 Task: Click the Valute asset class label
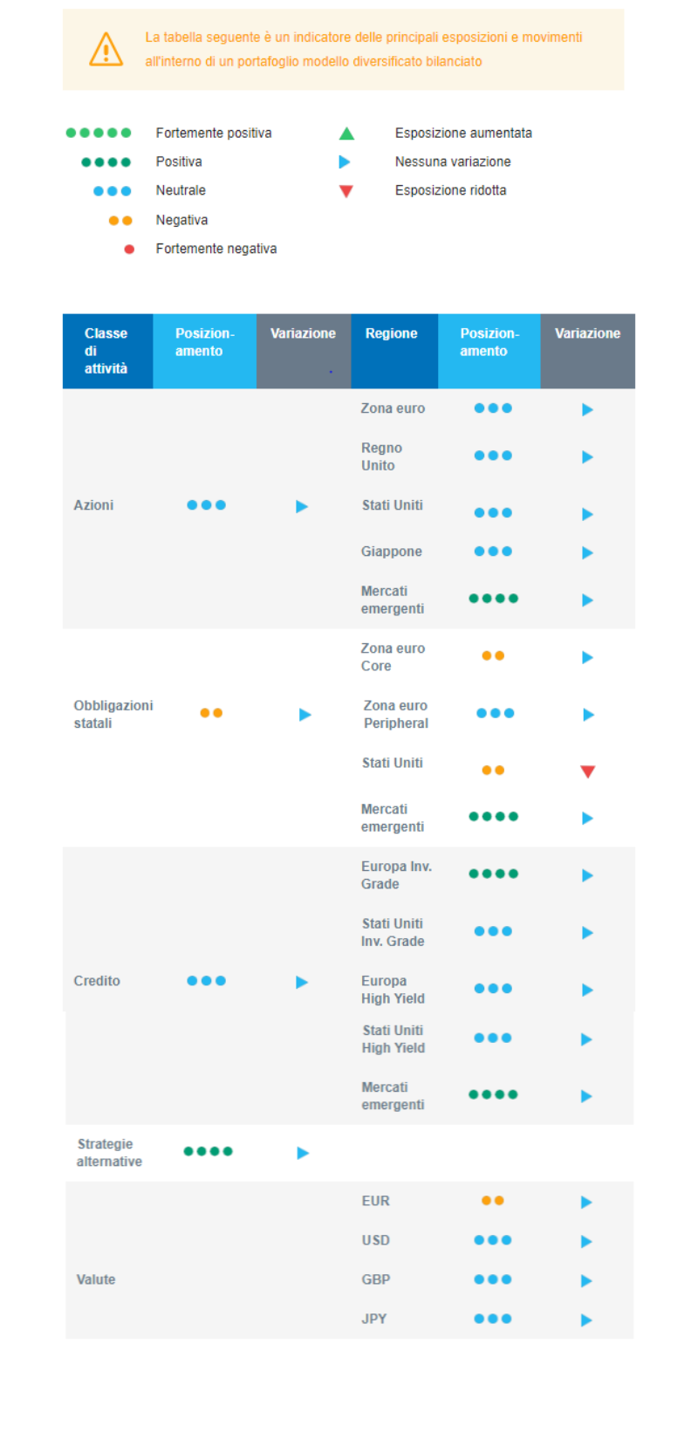pos(96,1279)
